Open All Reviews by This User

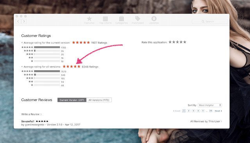click(x=206, y=121)
